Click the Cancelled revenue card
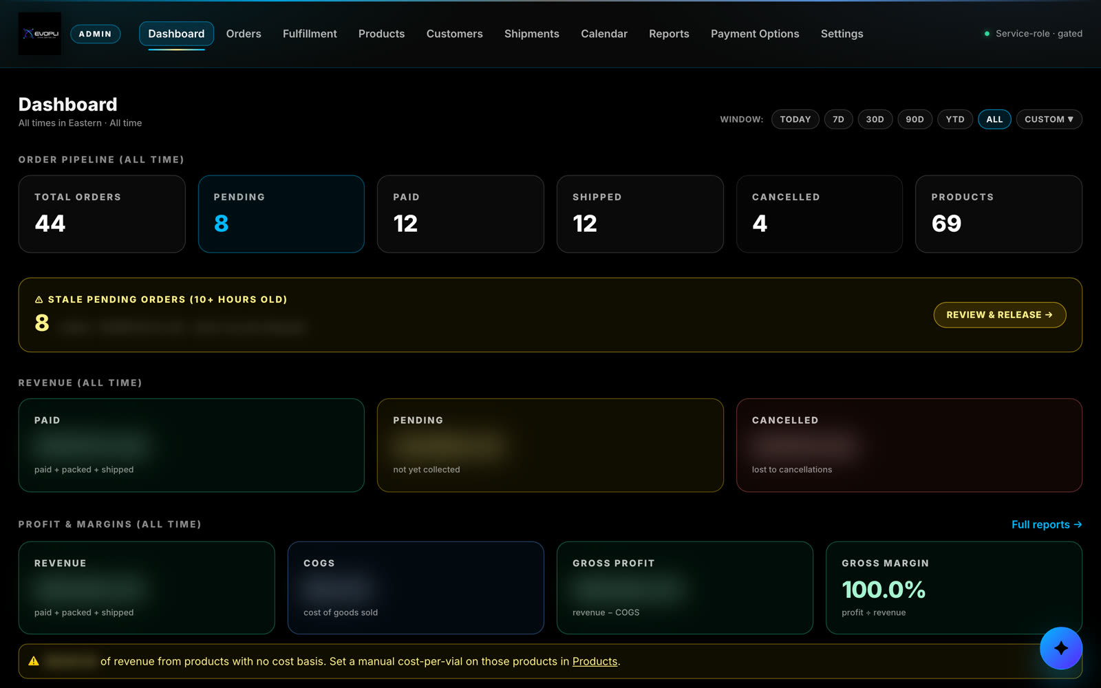 909,445
